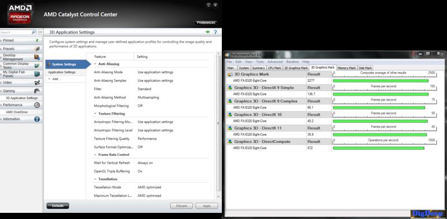The height and width of the screenshot is (219, 447).
Task: Collapse the Texture Filtering section
Action: pos(95,113)
